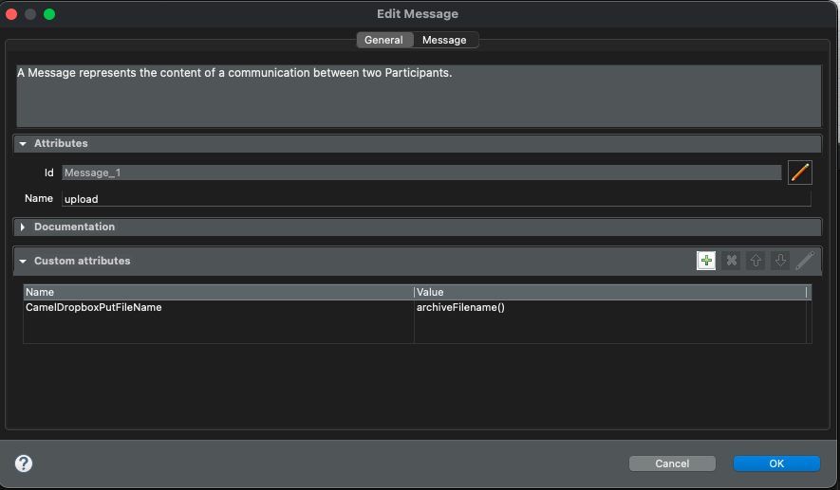Click the Name field containing upload
Screen dimensions: 840x490
(x=436, y=199)
